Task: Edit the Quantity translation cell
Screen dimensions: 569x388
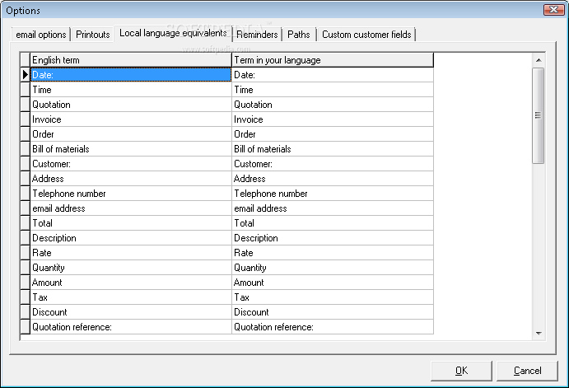Action: [x=333, y=268]
